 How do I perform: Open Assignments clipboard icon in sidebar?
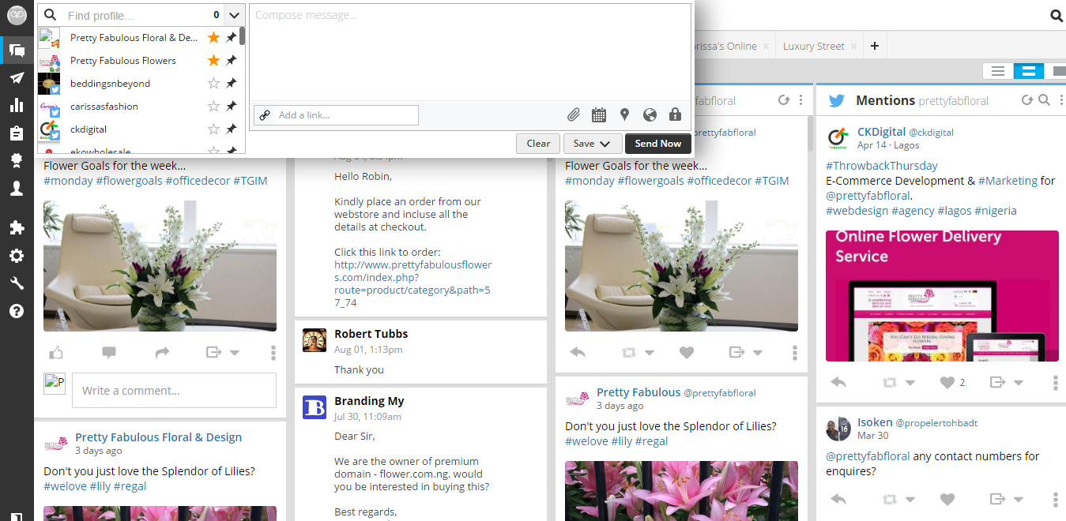(x=17, y=133)
